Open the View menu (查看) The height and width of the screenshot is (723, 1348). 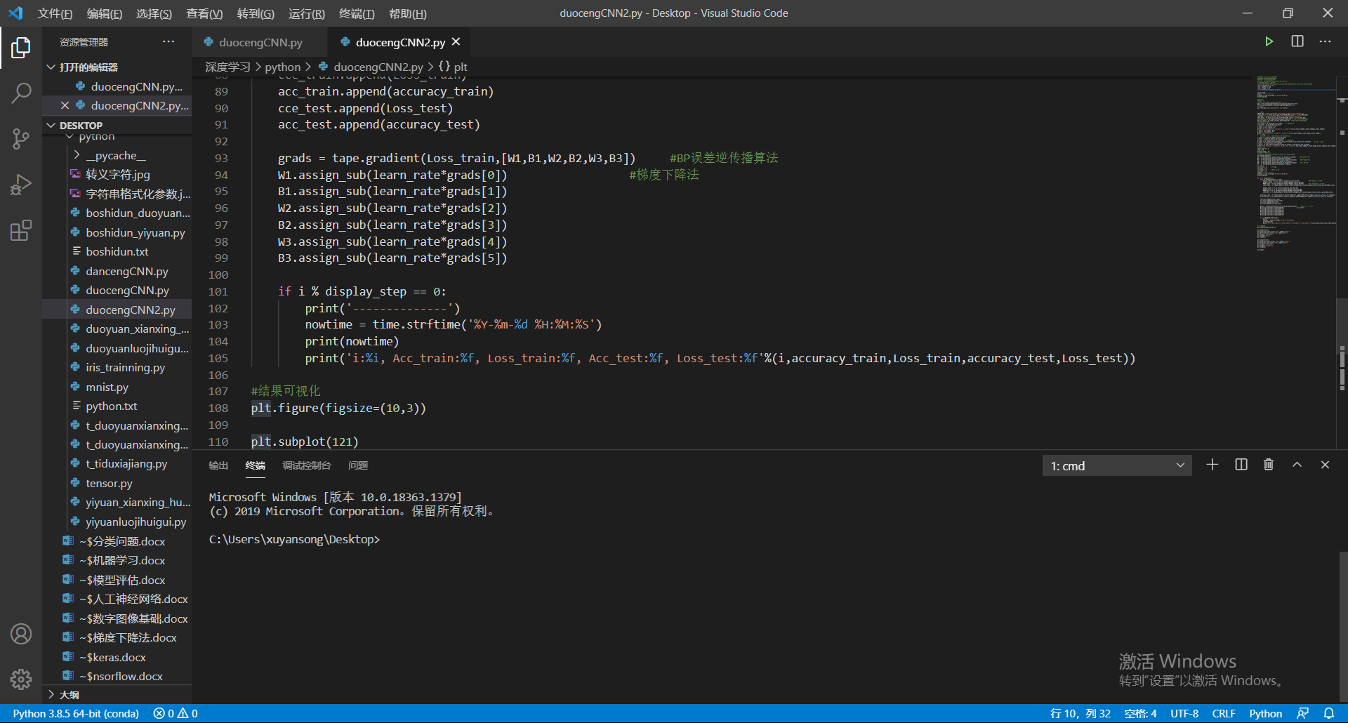tap(204, 13)
